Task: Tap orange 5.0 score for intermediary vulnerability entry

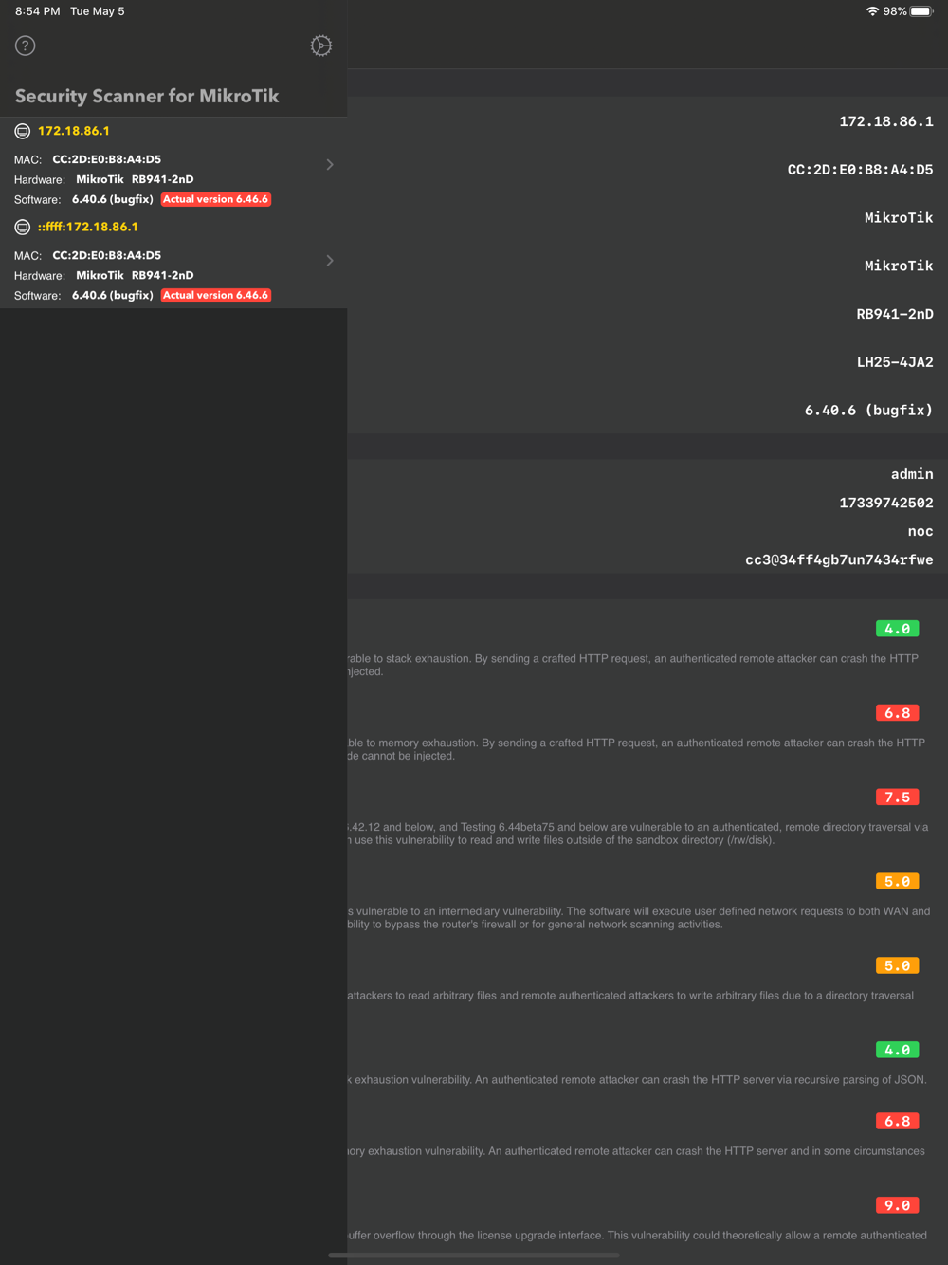Action: coord(897,882)
